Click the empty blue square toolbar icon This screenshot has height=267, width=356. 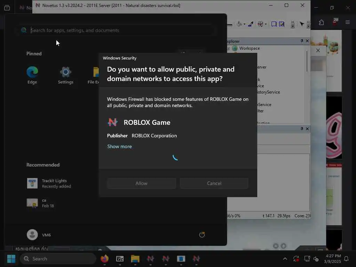point(274,24)
